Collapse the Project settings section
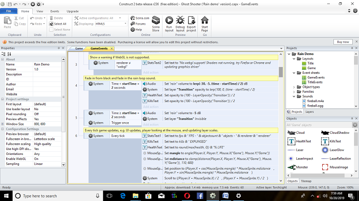The width and height of the screenshot is (359, 201). coord(3,99)
